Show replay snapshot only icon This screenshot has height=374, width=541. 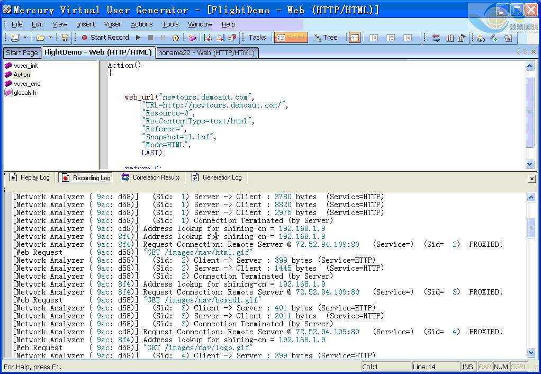coord(408,38)
